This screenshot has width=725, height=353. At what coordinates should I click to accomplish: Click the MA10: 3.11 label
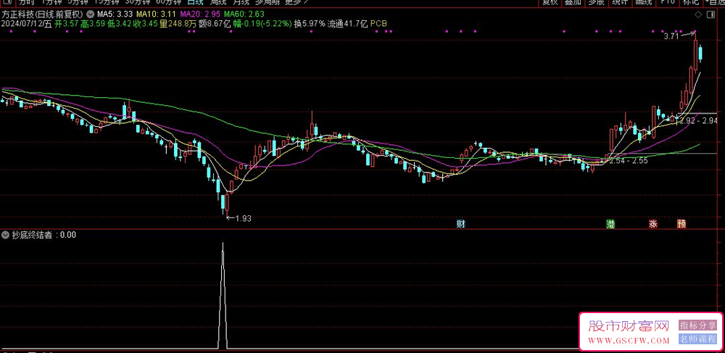[157, 14]
